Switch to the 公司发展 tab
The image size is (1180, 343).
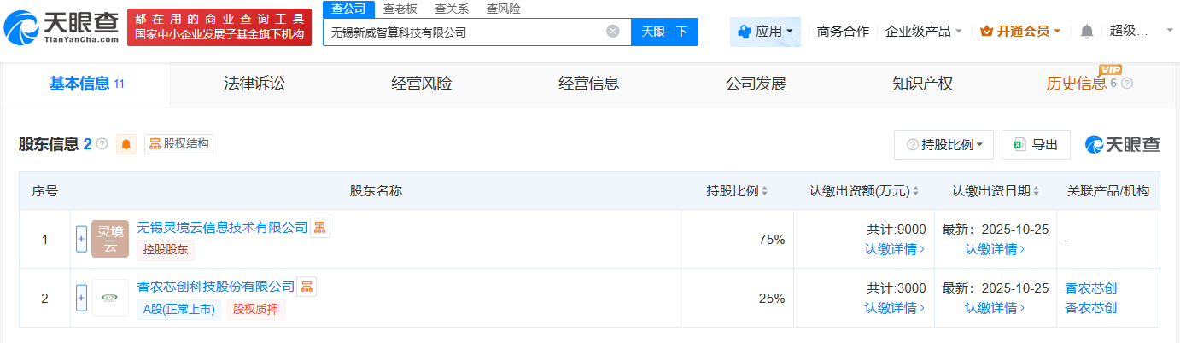click(x=756, y=84)
